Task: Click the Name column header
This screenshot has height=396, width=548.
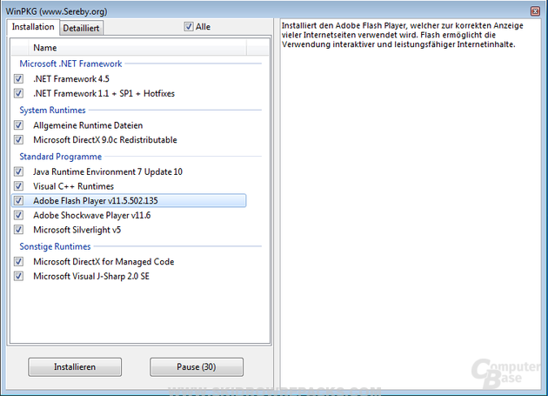Action: click(45, 48)
